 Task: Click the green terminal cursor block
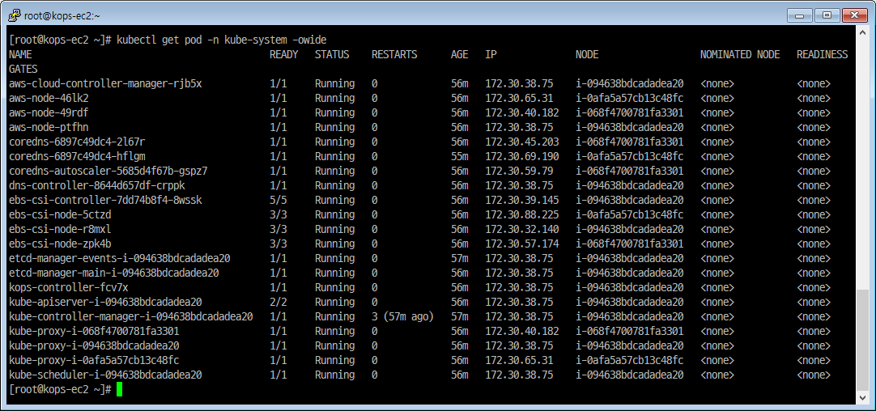coord(119,390)
